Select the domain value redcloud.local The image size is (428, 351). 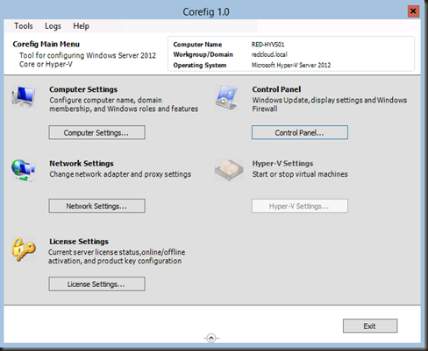point(269,54)
